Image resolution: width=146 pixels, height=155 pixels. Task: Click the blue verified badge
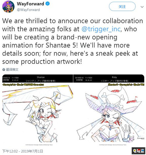(48, 4)
